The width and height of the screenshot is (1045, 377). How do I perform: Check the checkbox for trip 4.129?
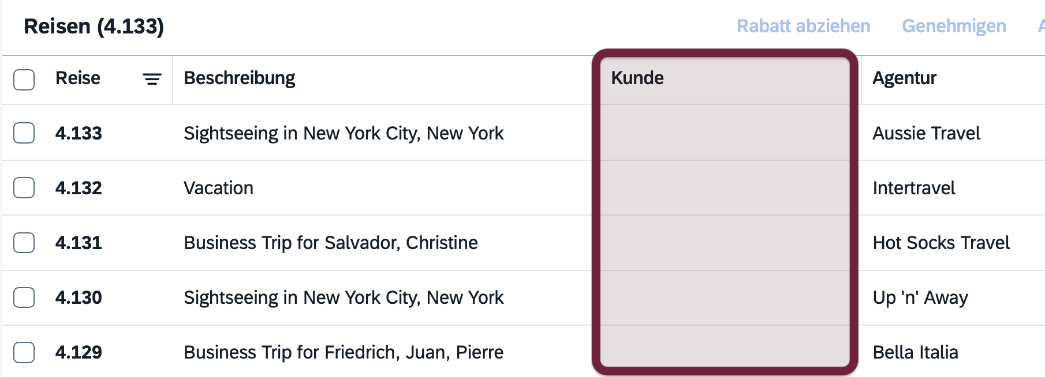[23, 352]
